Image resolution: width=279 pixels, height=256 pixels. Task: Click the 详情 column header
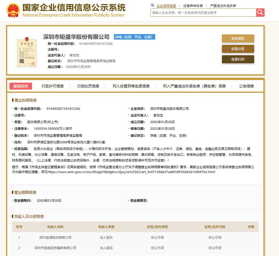click(x=251, y=227)
